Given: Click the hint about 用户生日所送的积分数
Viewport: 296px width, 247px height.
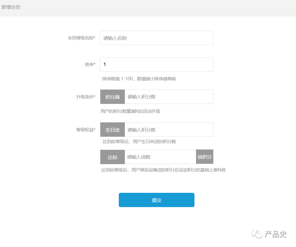Looking at the screenshot, I should [139, 142].
